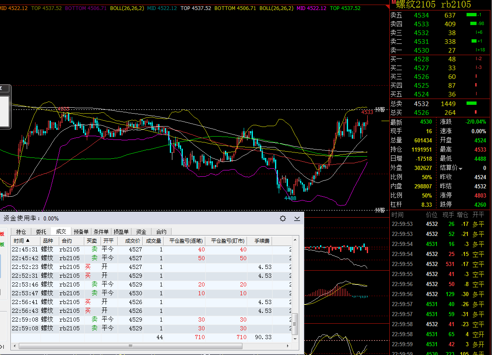Click the 卖一 price 4530 in order book

click(421, 50)
